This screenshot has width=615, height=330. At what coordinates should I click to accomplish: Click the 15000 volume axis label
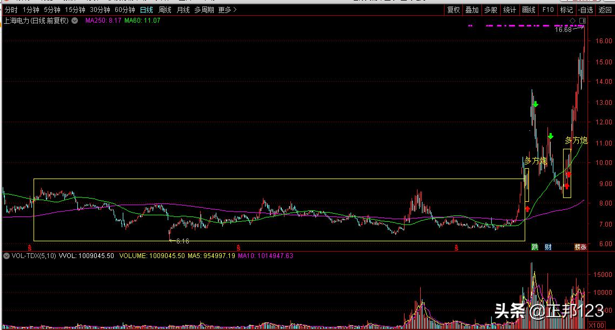(603, 275)
